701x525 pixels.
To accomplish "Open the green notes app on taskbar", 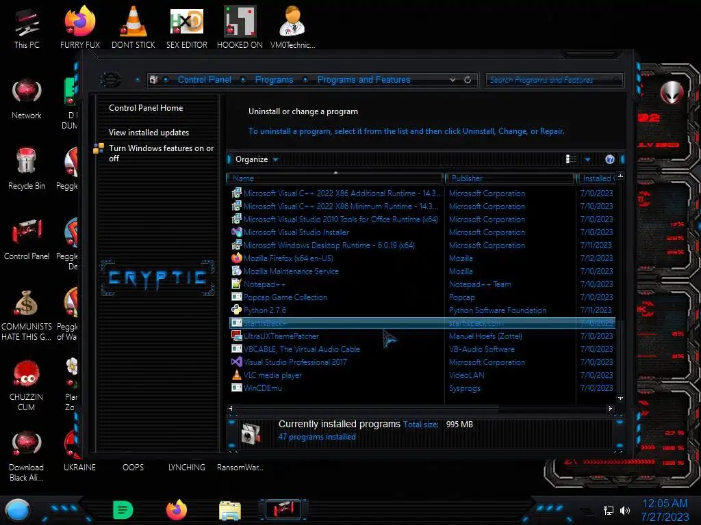I will click(x=123, y=510).
